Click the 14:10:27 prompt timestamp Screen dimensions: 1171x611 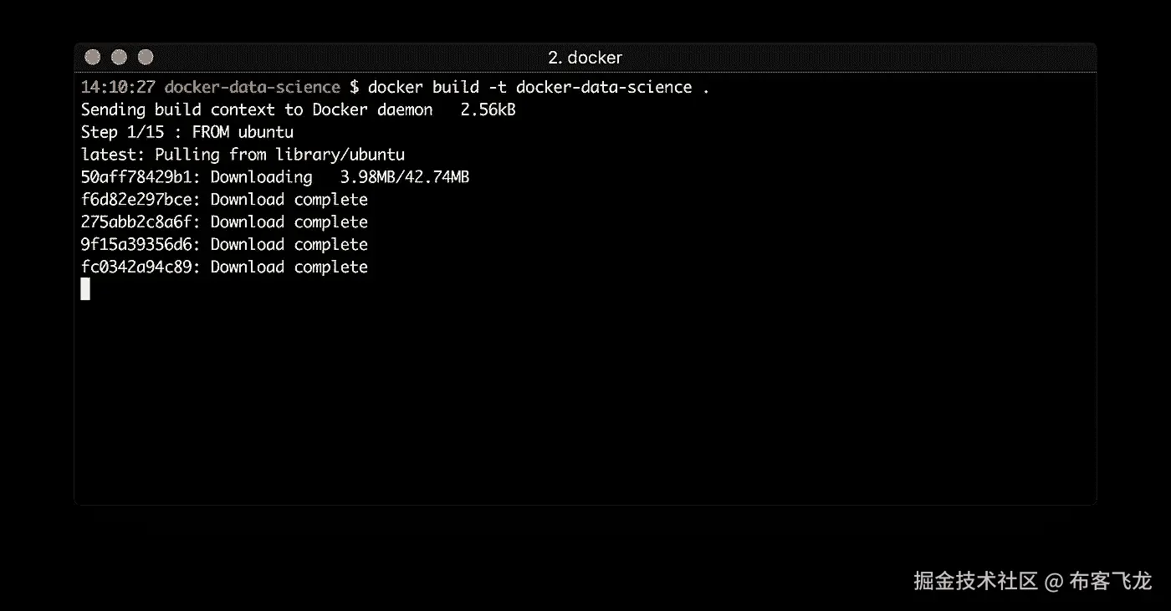pyautogui.click(x=118, y=87)
